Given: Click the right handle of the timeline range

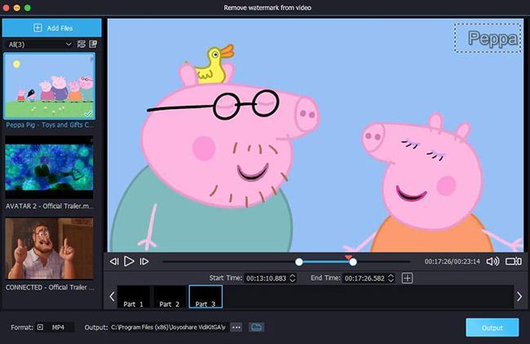Looking at the screenshot, I should tap(353, 262).
